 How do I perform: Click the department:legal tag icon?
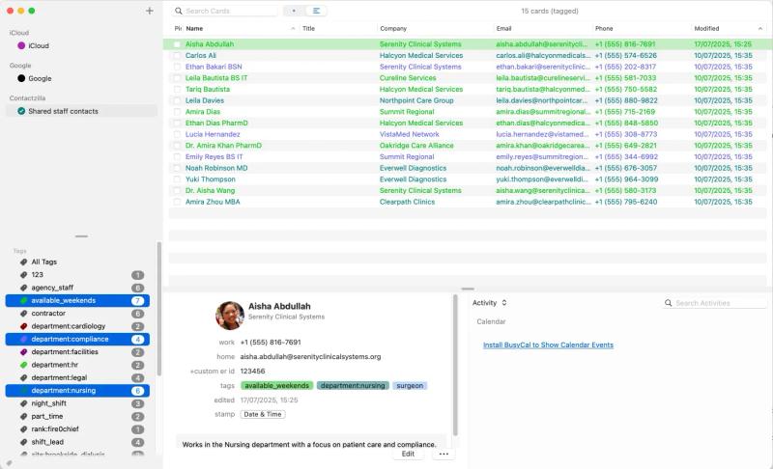23,378
